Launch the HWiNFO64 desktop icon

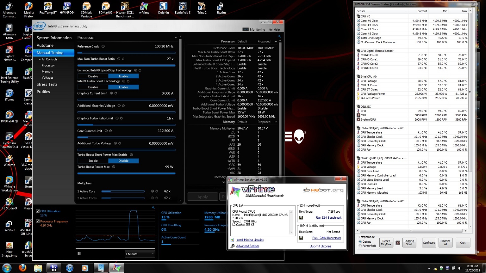pyautogui.click(x=67, y=9)
